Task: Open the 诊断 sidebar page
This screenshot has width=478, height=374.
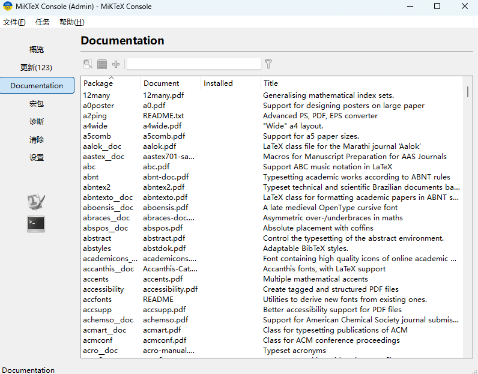Action: [x=37, y=122]
